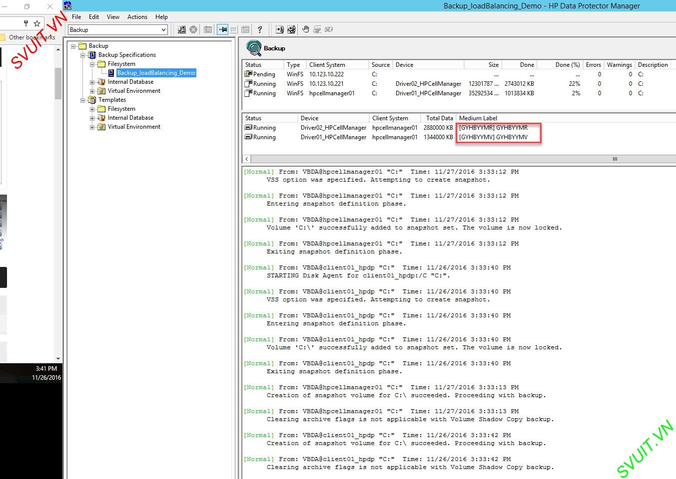Click the Internal Database icon under Backup Specifications

101,82
